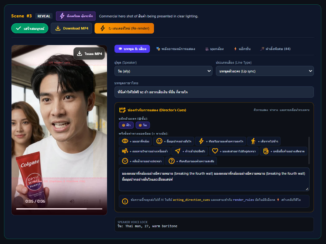Add the arrow-icon step-closer preset
326x244 pixels.
pos(190,151)
